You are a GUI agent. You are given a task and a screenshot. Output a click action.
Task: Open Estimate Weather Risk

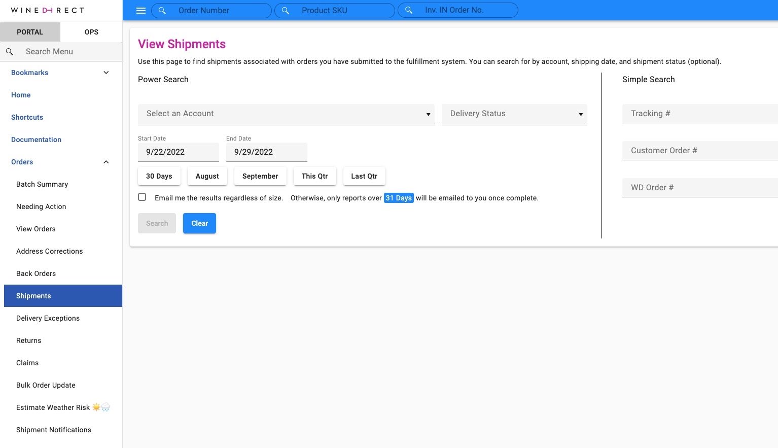click(53, 407)
